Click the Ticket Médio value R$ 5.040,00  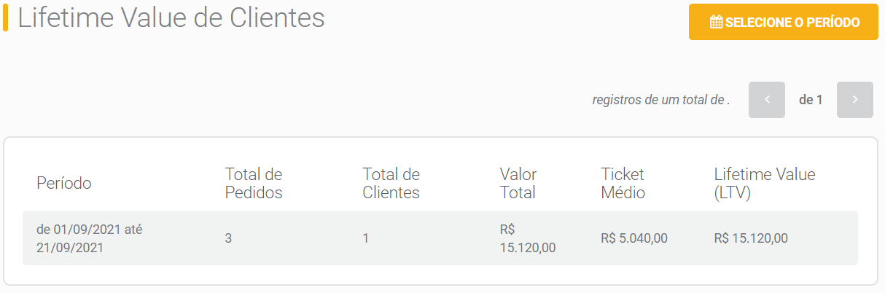tap(634, 238)
